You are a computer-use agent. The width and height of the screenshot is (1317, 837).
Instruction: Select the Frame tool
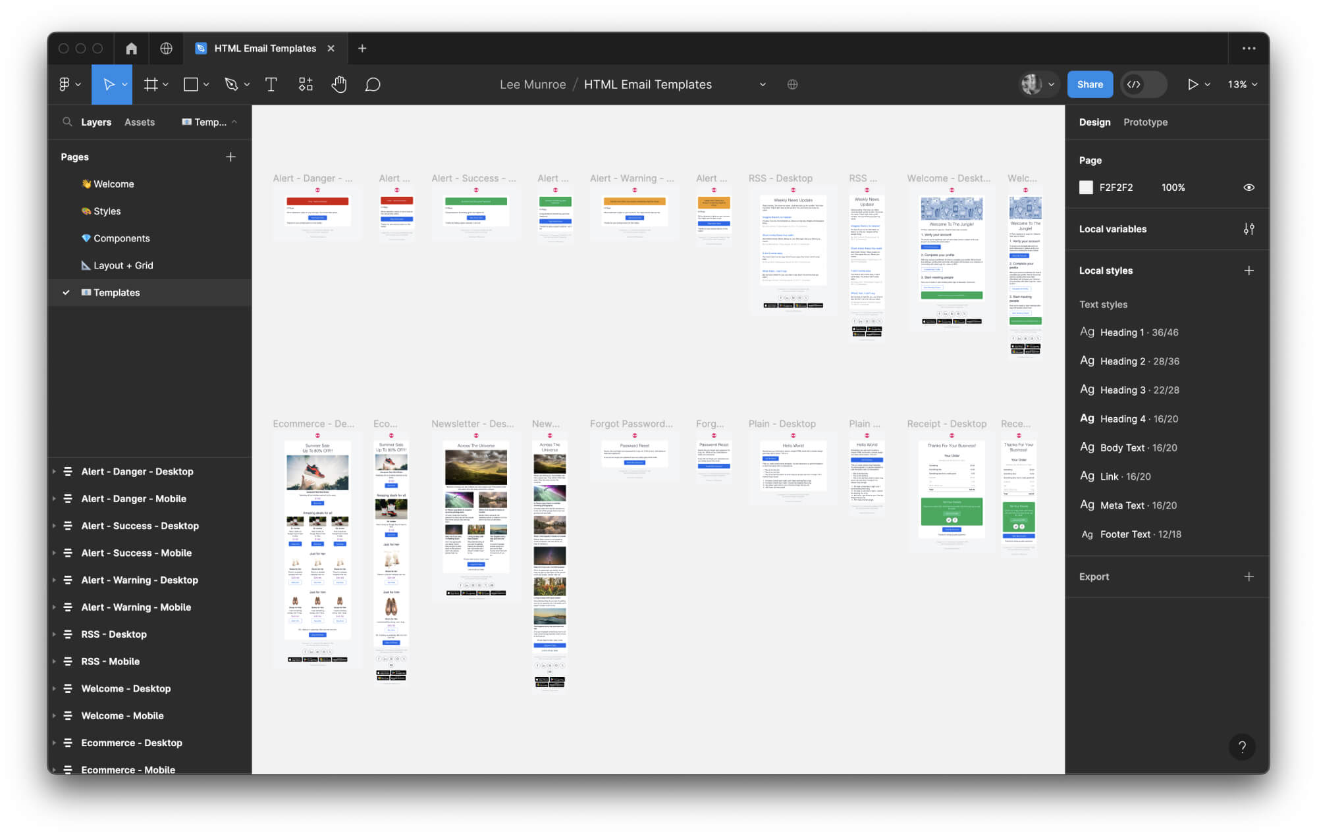(151, 84)
